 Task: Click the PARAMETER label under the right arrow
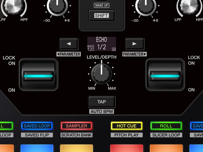pyautogui.click(x=134, y=54)
